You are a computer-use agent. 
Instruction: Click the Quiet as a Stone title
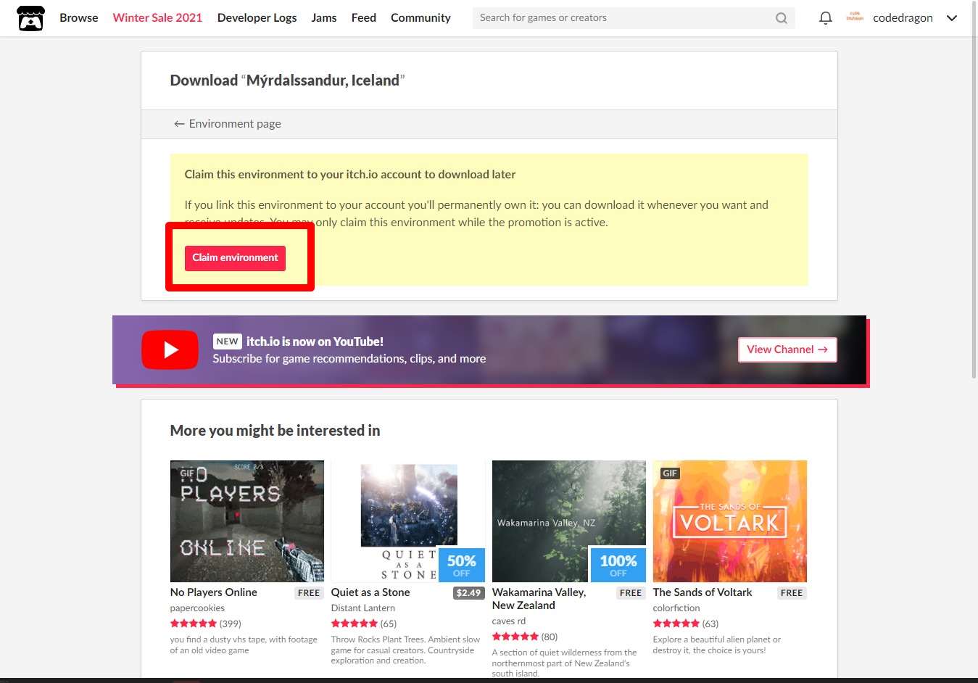(x=370, y=592)
